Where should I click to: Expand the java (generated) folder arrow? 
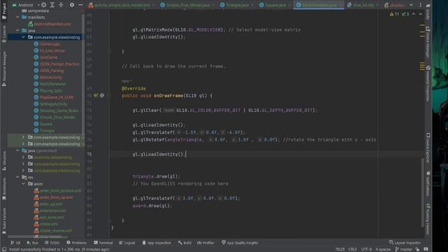pyautogui.click(x=17, y=150)
